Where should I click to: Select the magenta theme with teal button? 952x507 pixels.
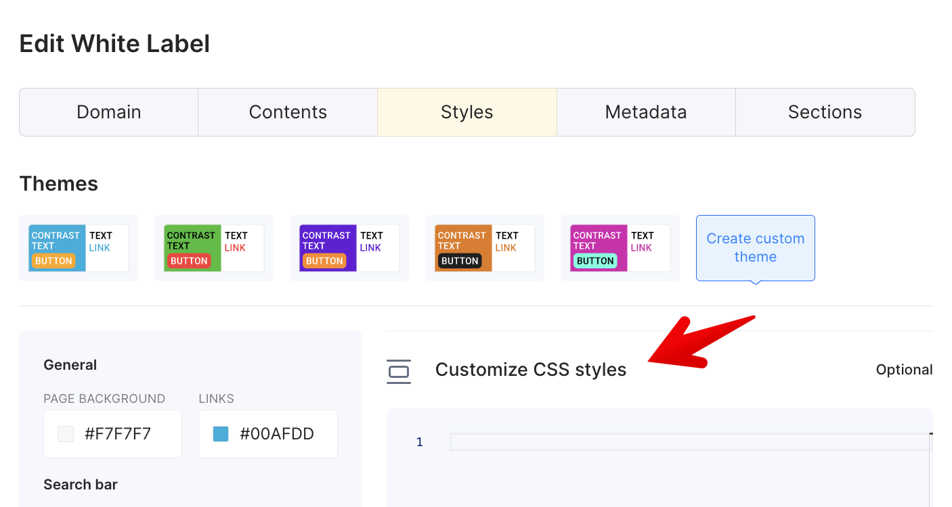click(x=620, y=248)
